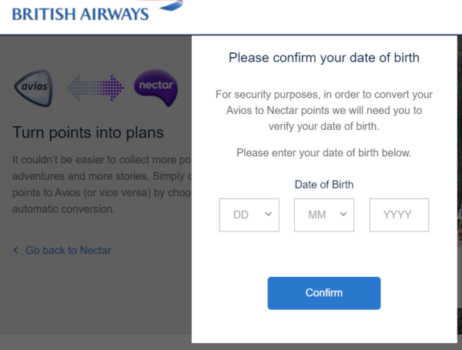
Task: Click the British Airways red ribbon emblem
Action: point(168,5)
